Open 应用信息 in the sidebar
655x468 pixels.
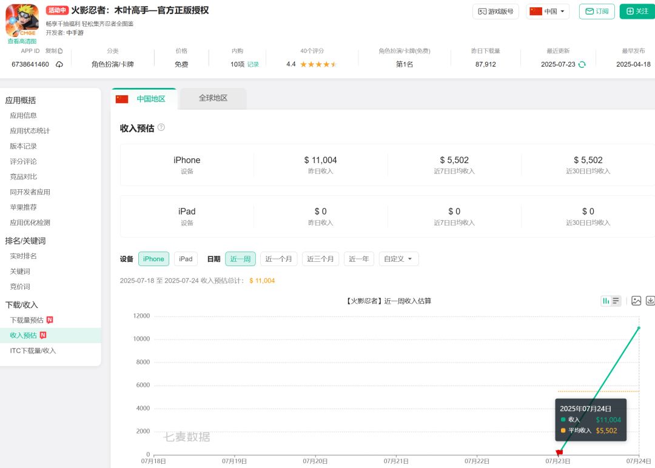coord(24,116)
